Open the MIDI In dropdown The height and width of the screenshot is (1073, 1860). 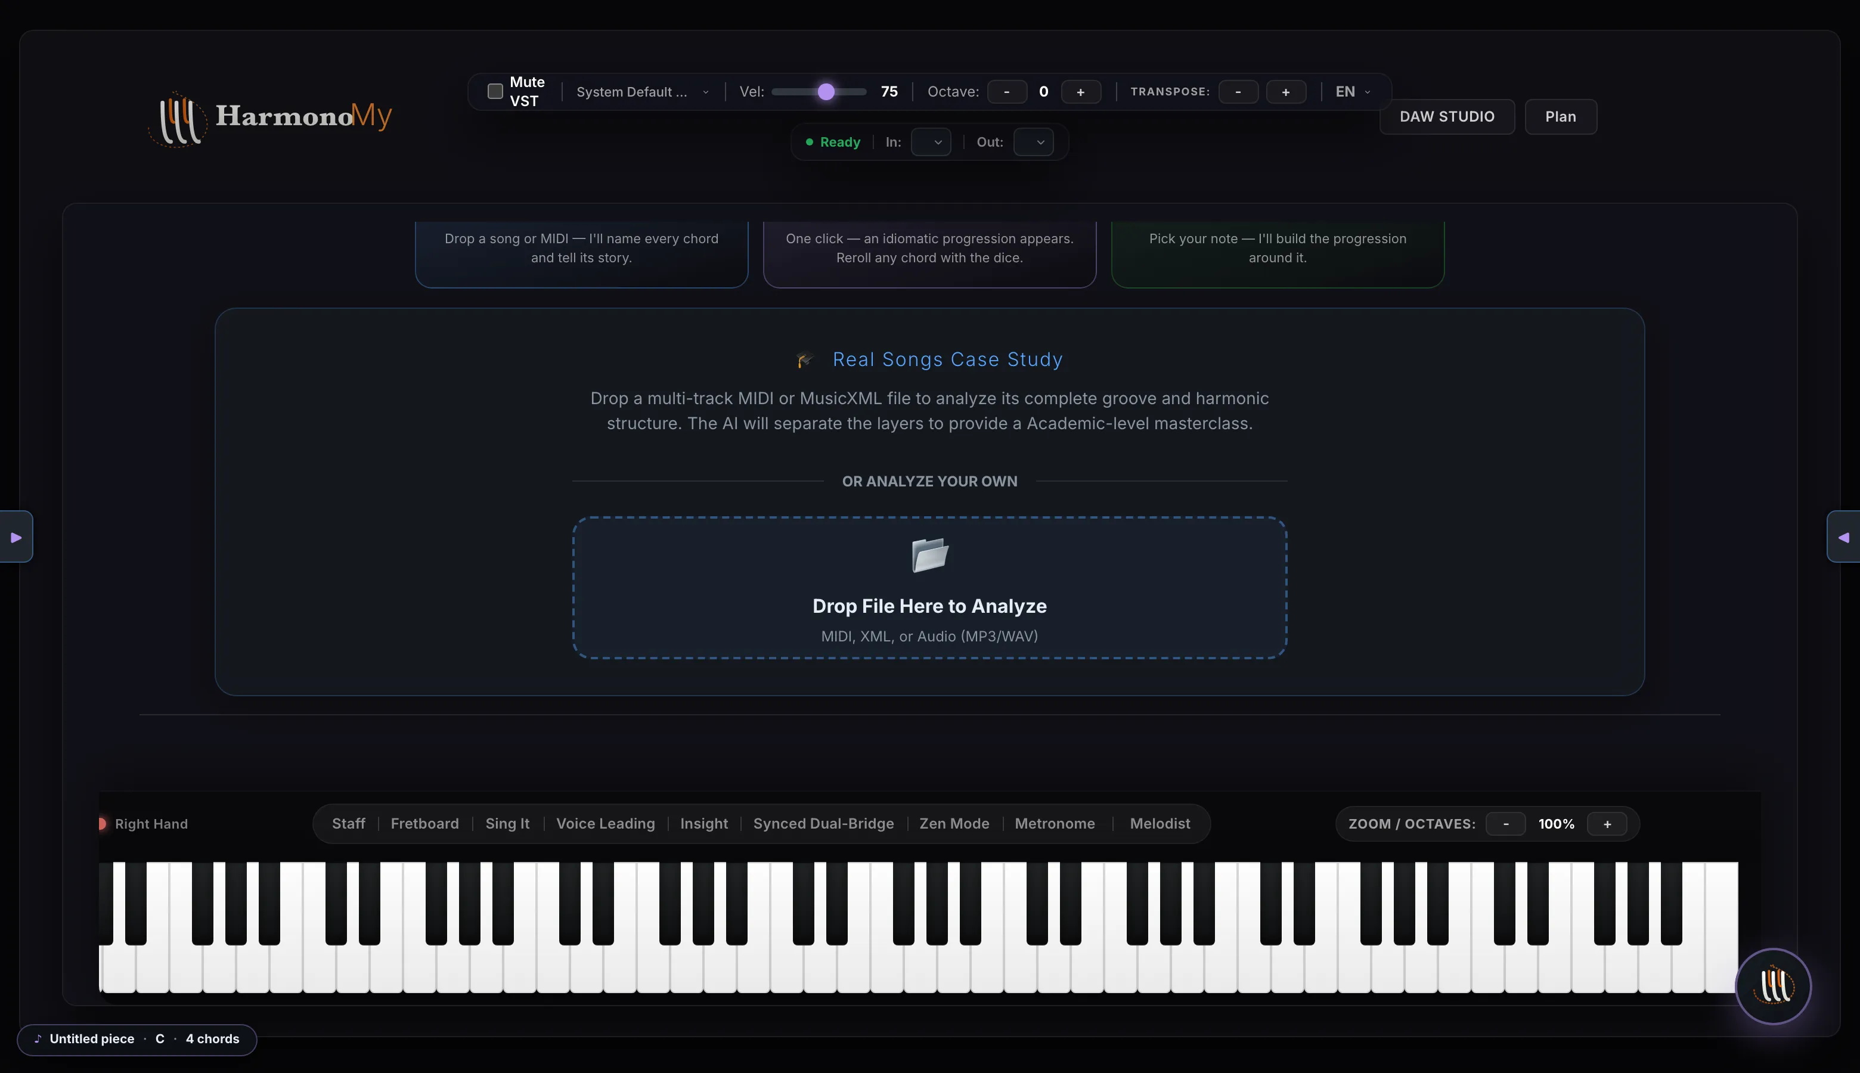point(931,142)
